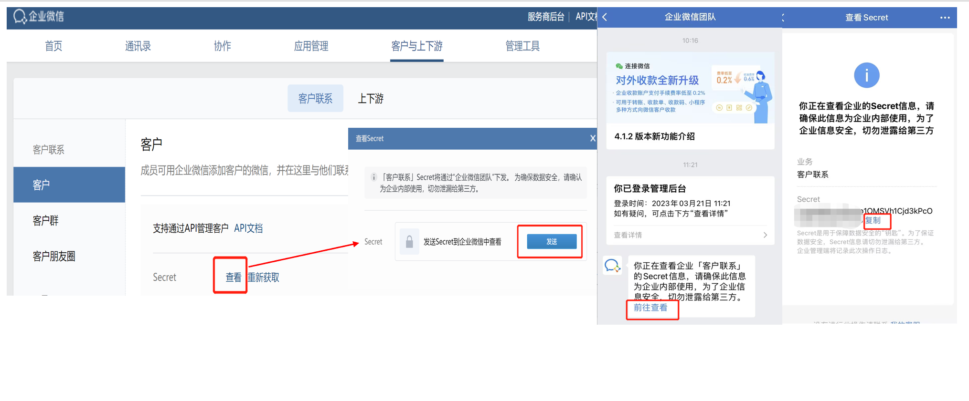This screenshot has height=401, width=969.
Task: Open 客户群 in the left sidebar
Action: point(46,220)
